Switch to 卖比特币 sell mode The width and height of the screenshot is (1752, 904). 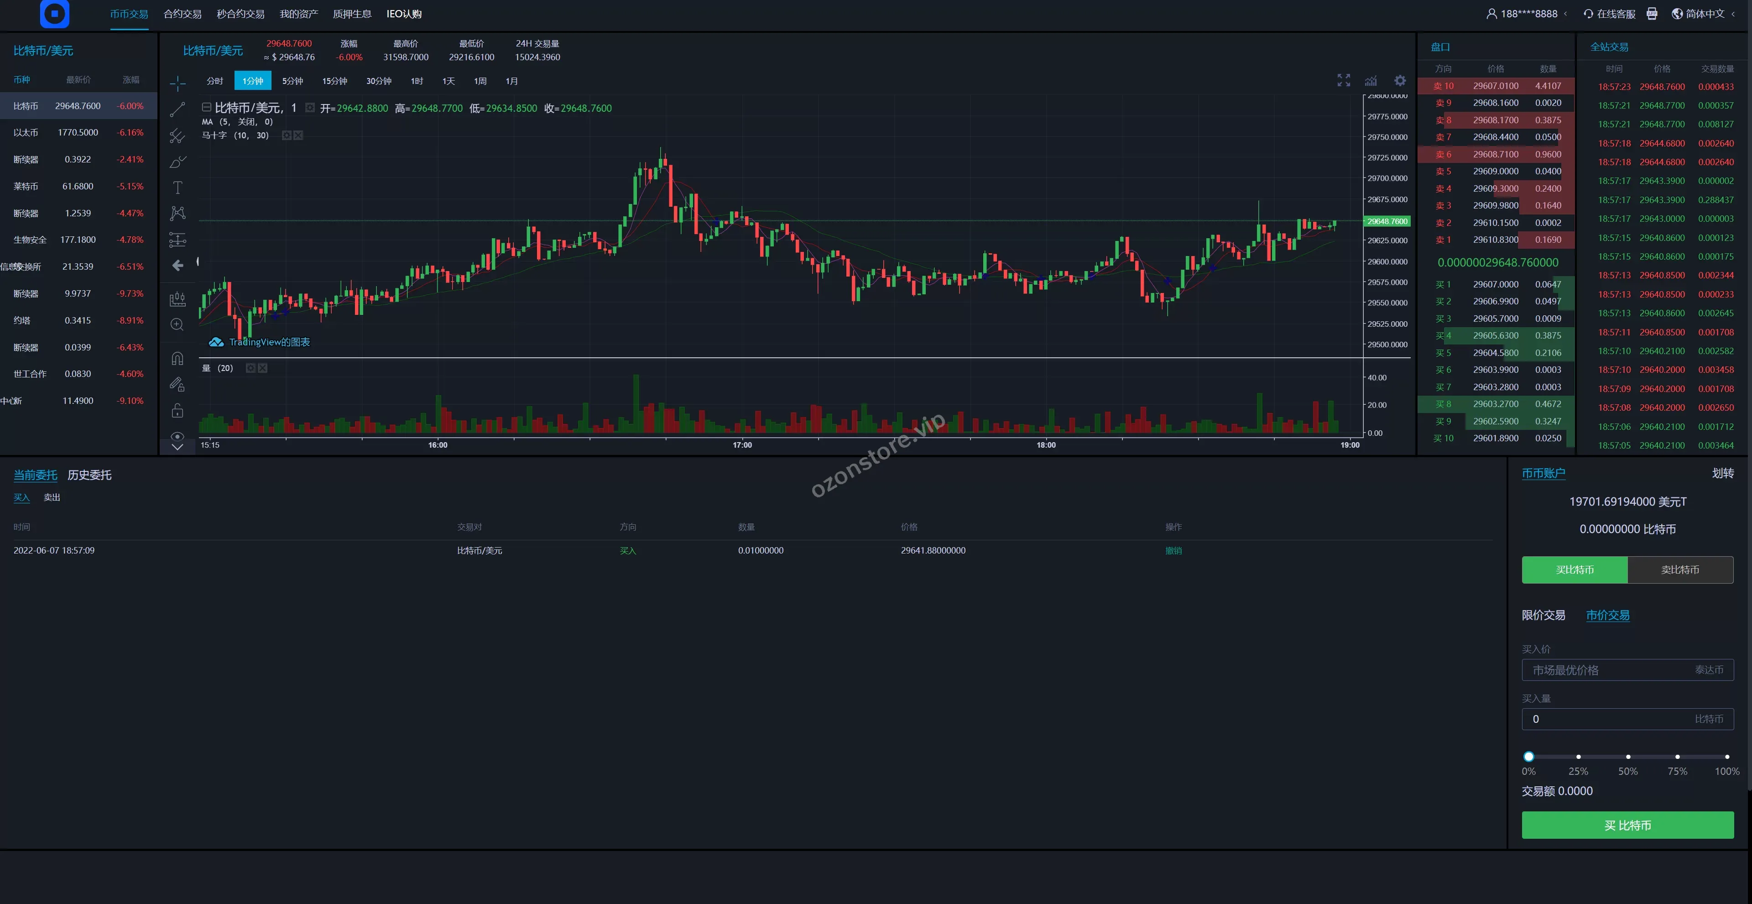pos(1680,570)
